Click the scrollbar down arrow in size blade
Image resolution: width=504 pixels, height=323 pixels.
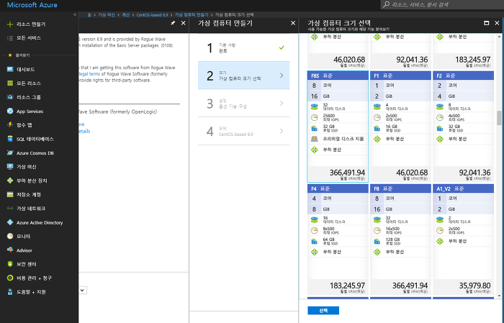coord(499,296)
